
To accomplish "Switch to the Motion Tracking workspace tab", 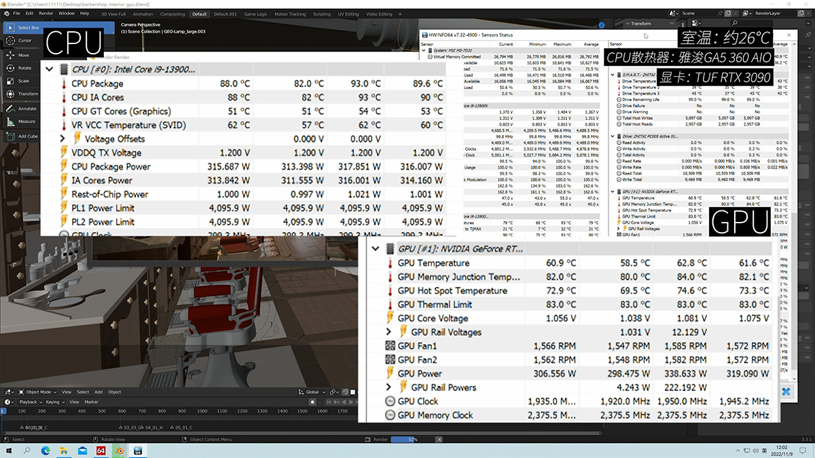I will pos(290,14).
